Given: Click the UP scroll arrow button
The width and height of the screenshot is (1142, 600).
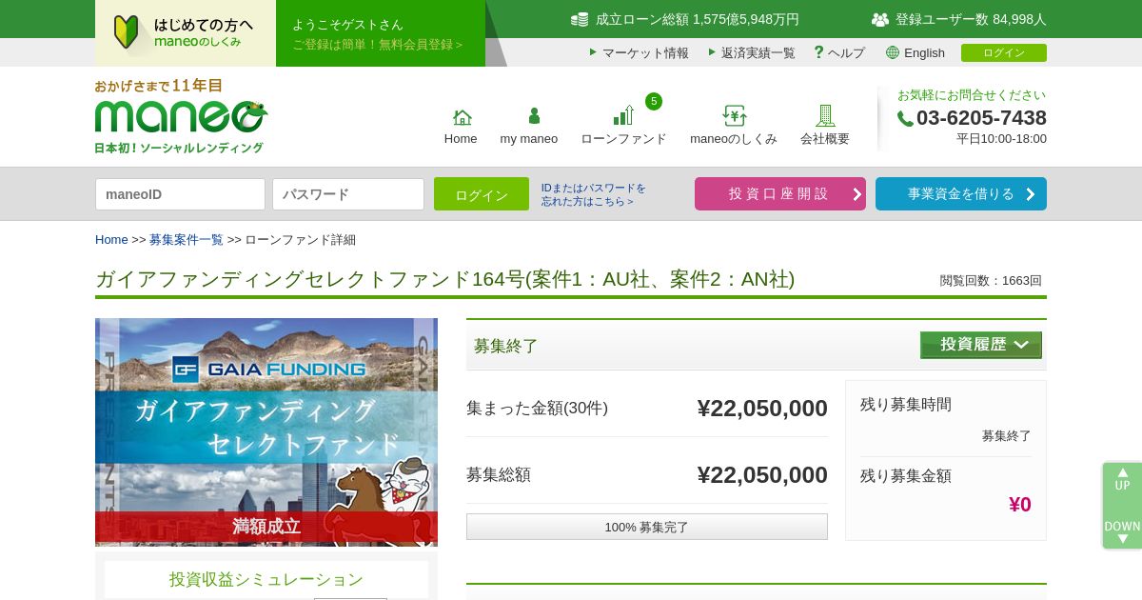Looking at the screenshot, I should click(1123, 479).
